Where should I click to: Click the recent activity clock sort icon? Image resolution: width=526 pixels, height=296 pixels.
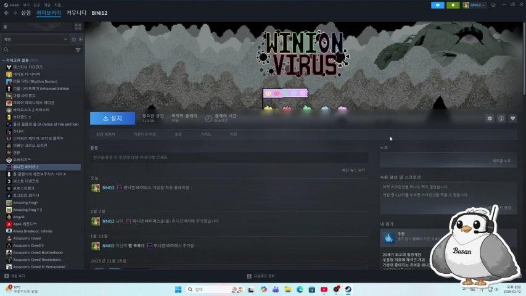[73, 39]
